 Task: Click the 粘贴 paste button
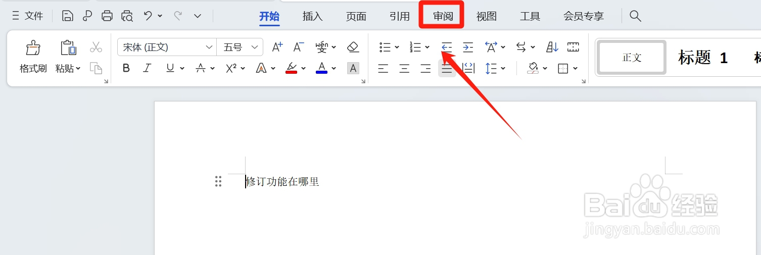tap(68, 57)
